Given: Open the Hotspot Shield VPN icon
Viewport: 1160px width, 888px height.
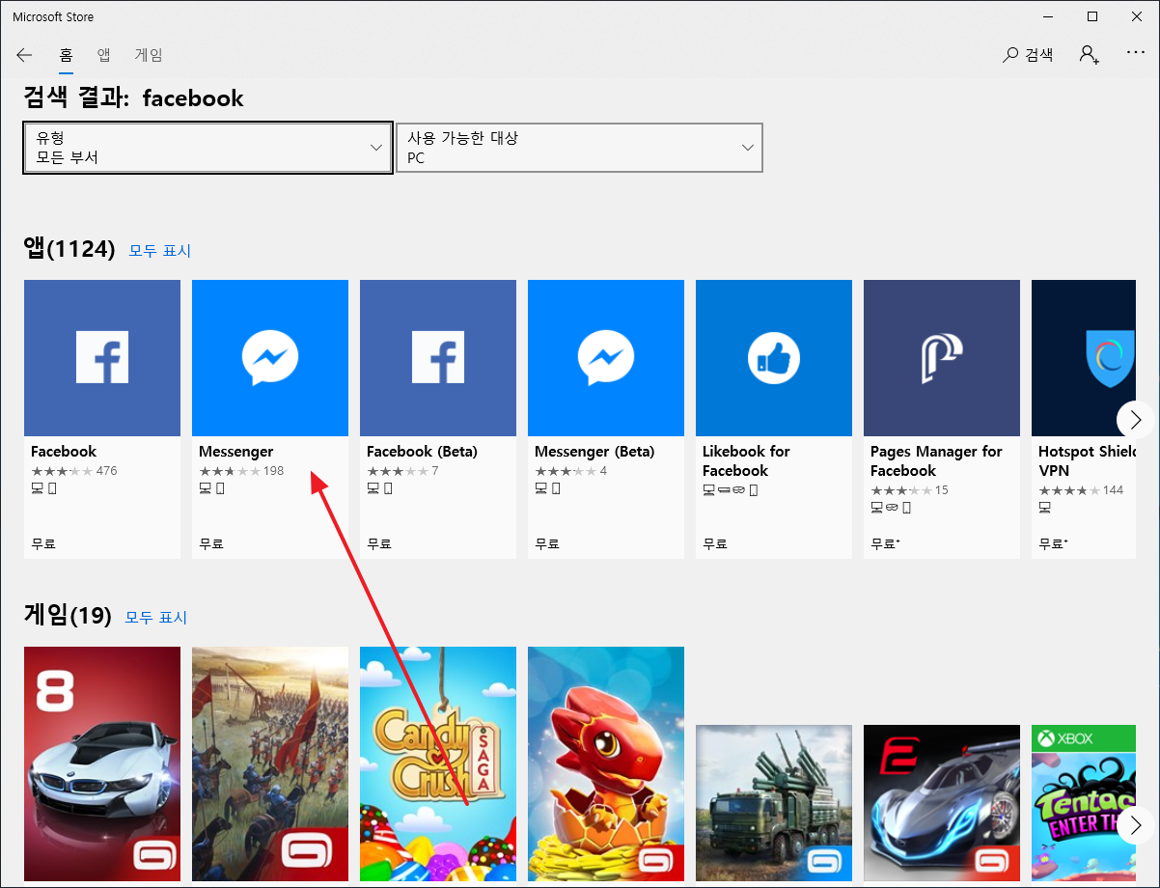Looking at the screenshot, I should (1084, 358).
